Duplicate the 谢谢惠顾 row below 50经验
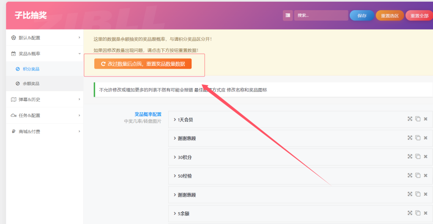Image resolution: width=433 pixels, height=224 pixels. click(418, 194)
